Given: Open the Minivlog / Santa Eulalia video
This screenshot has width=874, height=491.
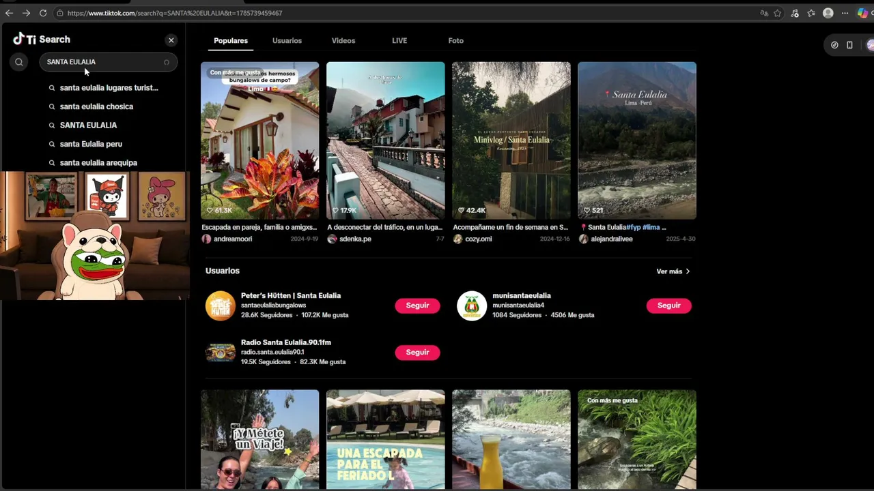Looking at the screenshot, I should tap(511, 140).
